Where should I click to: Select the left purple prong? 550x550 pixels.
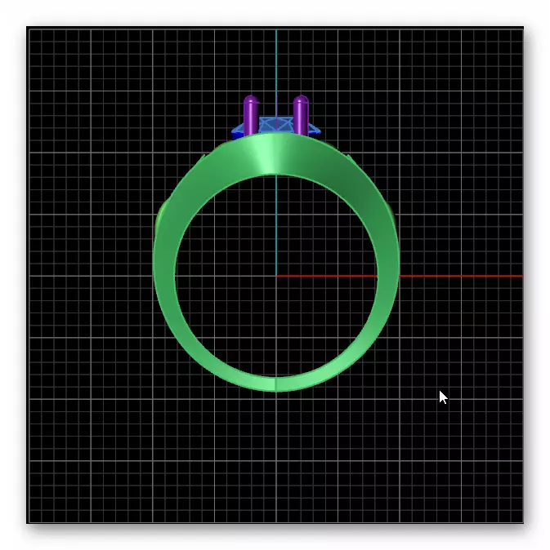tap(251, 115)
